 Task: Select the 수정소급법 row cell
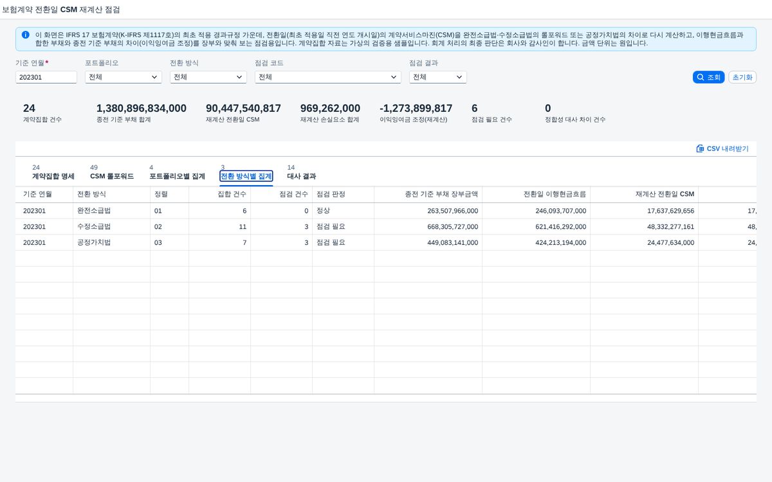(x=112, y=226)
